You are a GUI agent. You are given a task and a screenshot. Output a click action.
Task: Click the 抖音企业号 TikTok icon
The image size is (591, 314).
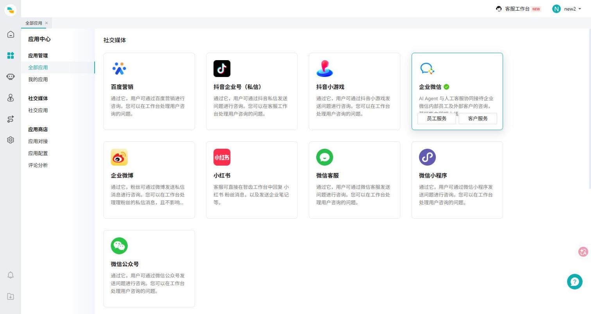(222, 69)
